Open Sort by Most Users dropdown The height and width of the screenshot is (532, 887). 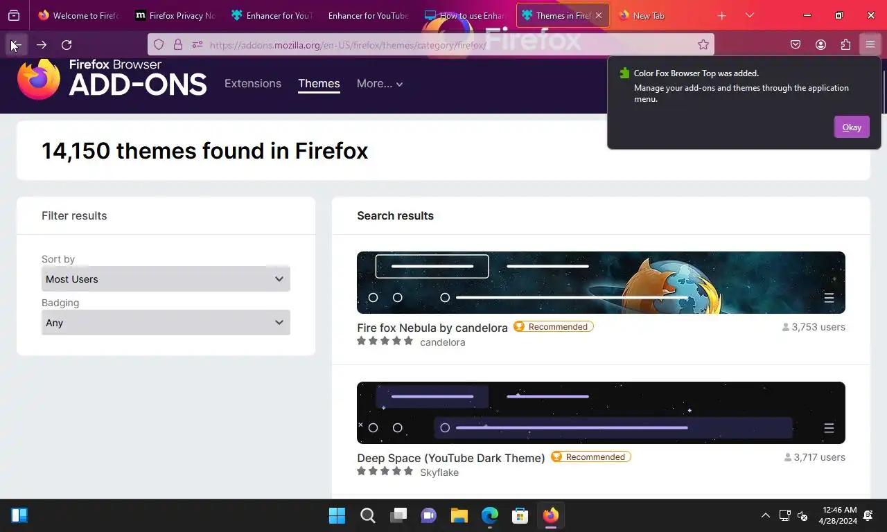tap(166, 278)
